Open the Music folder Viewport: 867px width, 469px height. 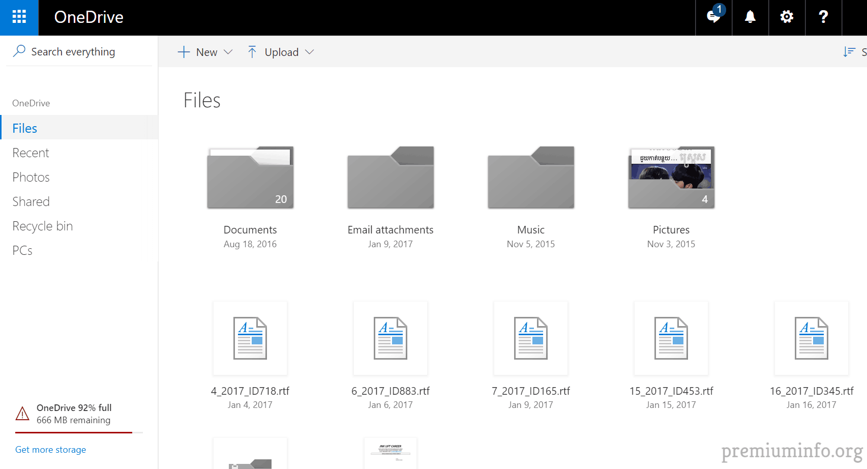[x=531, y=178]
